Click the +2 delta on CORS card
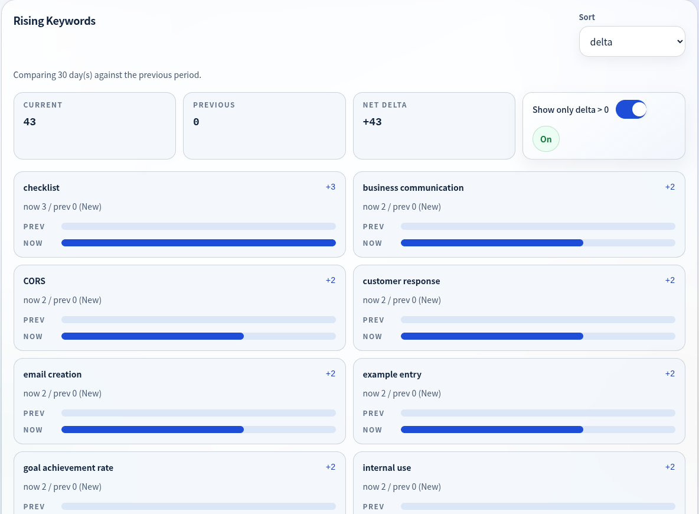This screenshot has height=514, width=699. coord(331,280)
